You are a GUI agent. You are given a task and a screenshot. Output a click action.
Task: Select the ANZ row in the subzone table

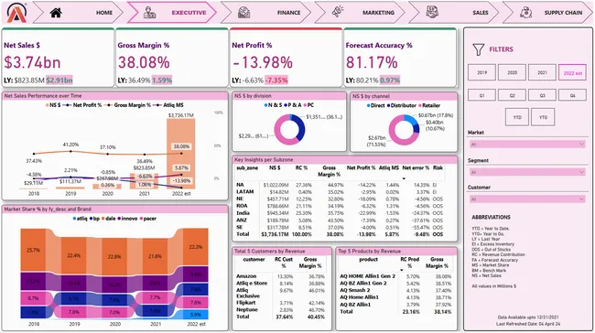340,220
